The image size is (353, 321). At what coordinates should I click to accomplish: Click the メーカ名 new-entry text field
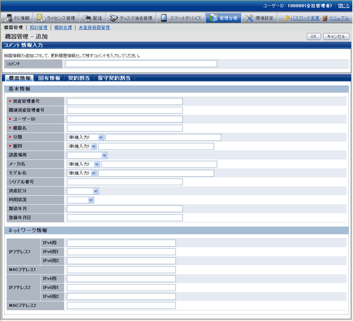pos(159,164)
